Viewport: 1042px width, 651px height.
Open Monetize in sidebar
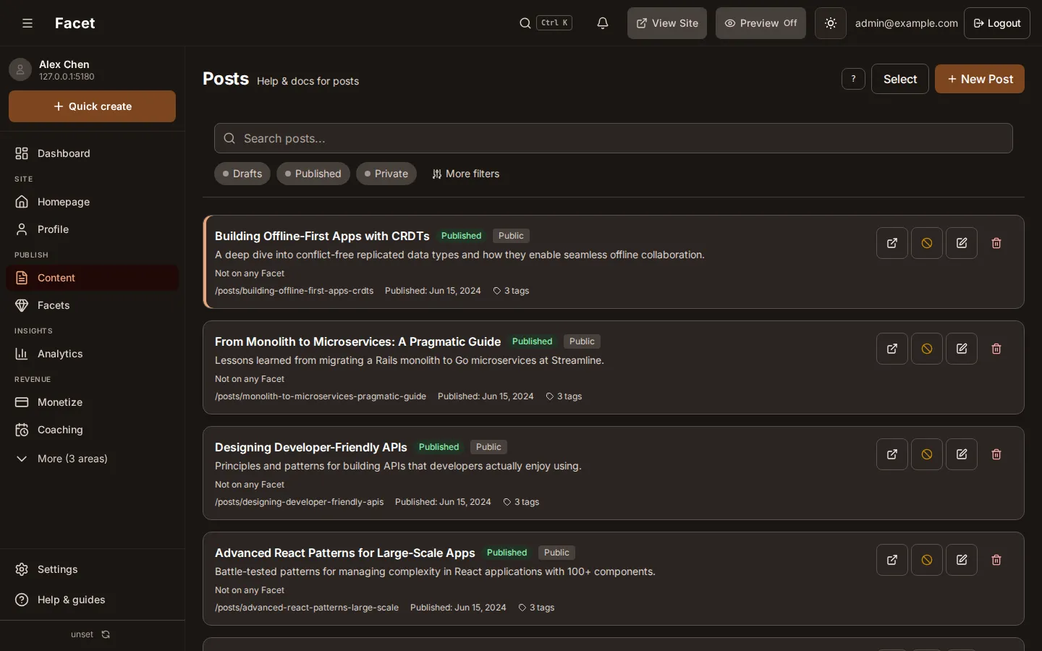[92, 402]
